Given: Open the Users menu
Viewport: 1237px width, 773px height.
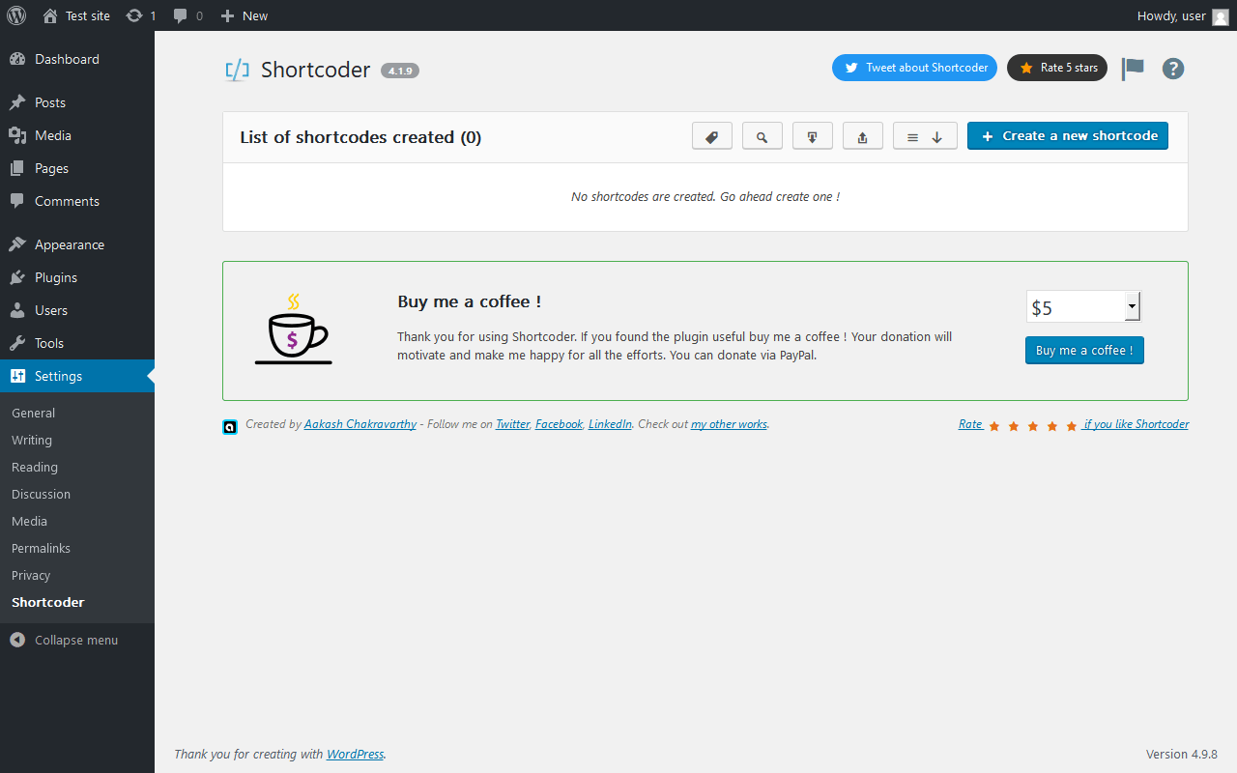Looking at the screenshot, I should point(77,310).
